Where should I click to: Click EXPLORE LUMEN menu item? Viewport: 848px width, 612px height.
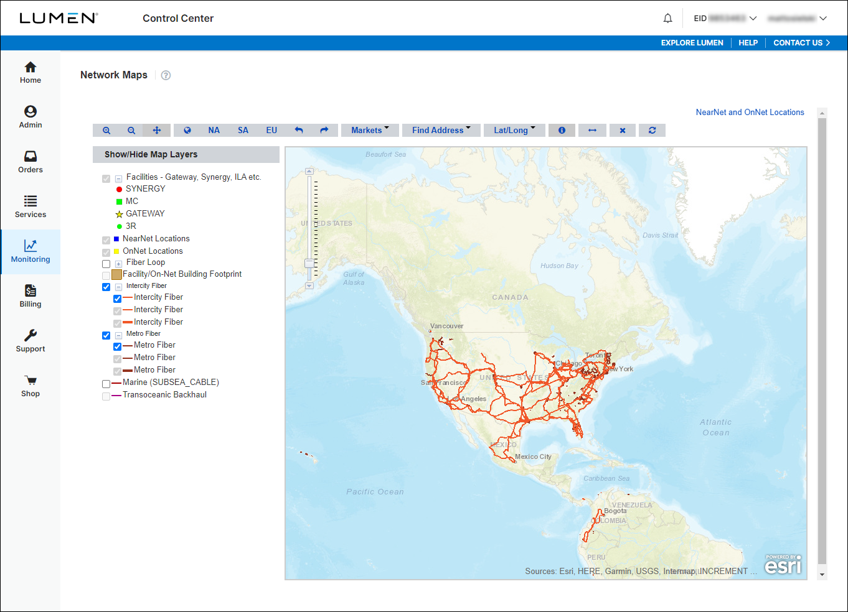click(x=692, y=43)
